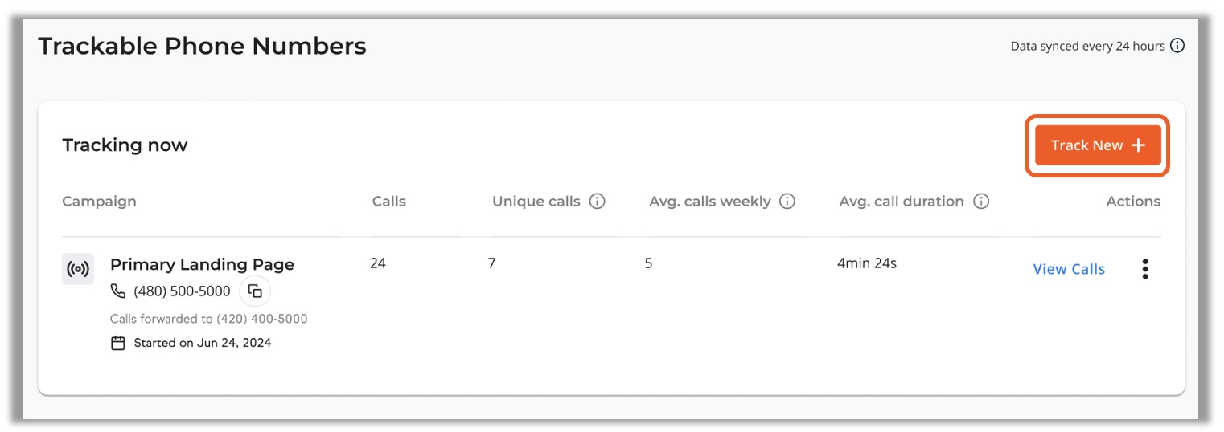
Task: Click the phone handset icon
Action: point(118,291)
